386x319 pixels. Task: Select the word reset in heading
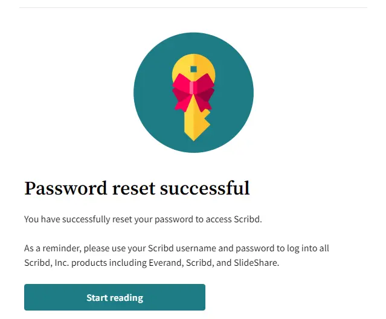point(133,188)
